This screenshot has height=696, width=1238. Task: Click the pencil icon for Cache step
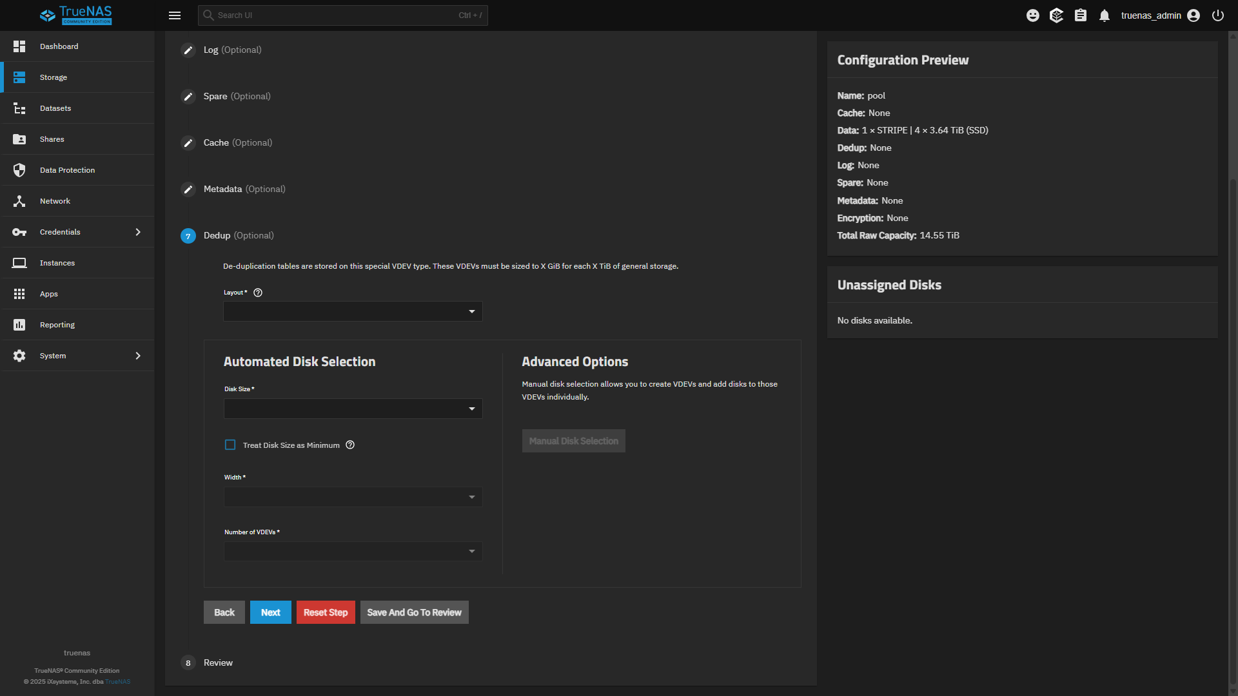pyautogui.click(x=188, y=143)
